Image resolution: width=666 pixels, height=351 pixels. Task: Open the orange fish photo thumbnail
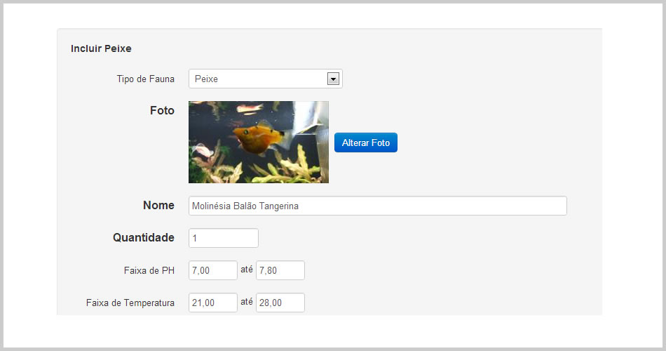tap(259, 142)
